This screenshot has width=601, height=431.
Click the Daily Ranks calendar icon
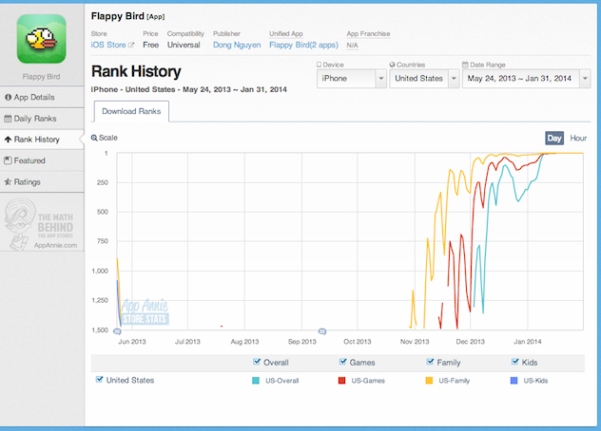pos(8,119)
